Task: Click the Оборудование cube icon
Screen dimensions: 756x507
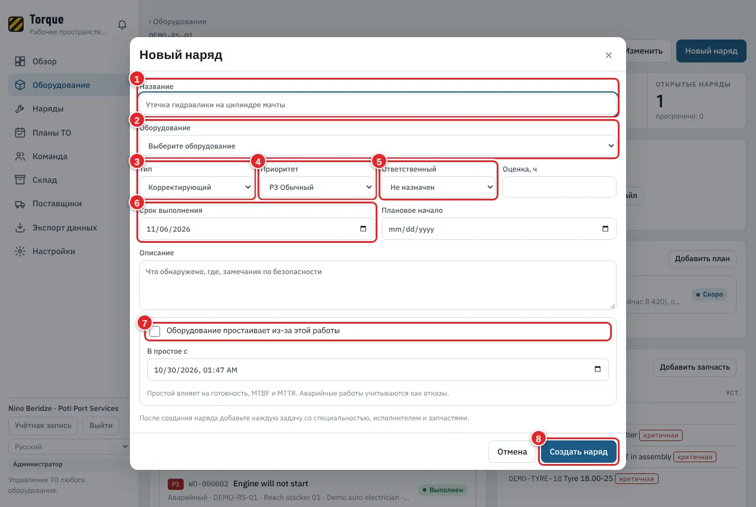Action: click(20, 85)
